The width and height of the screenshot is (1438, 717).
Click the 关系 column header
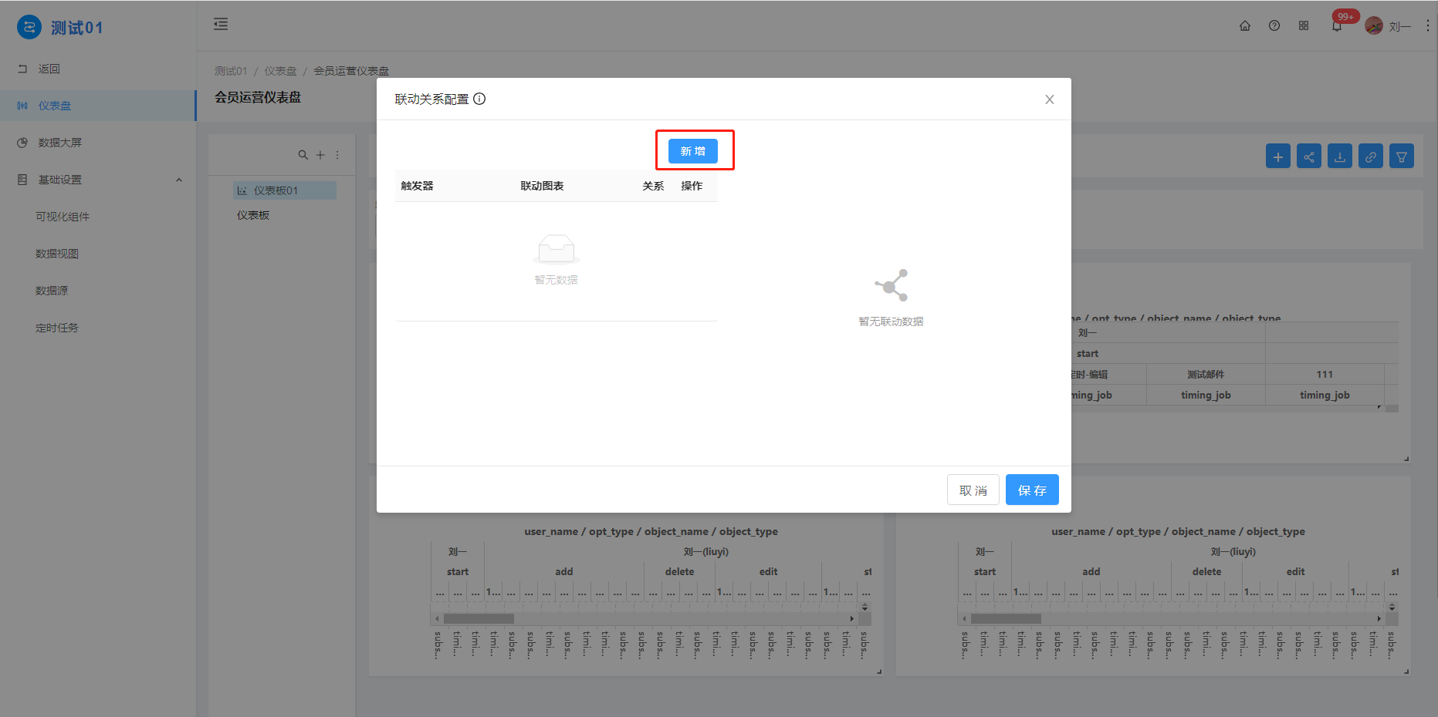(x=653, y=186)
